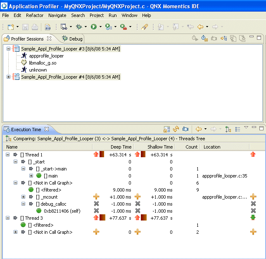Click the green Run button icon

coord(94,27)
